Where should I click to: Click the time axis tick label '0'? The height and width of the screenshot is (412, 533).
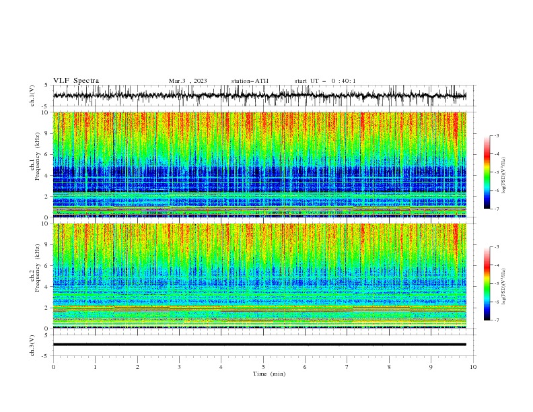[x=53, y=367]
